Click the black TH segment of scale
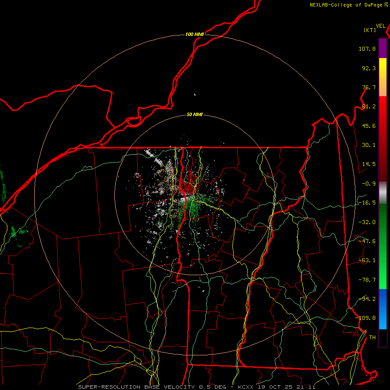This screenshot has height=390, width=390. tap(383, 338)
